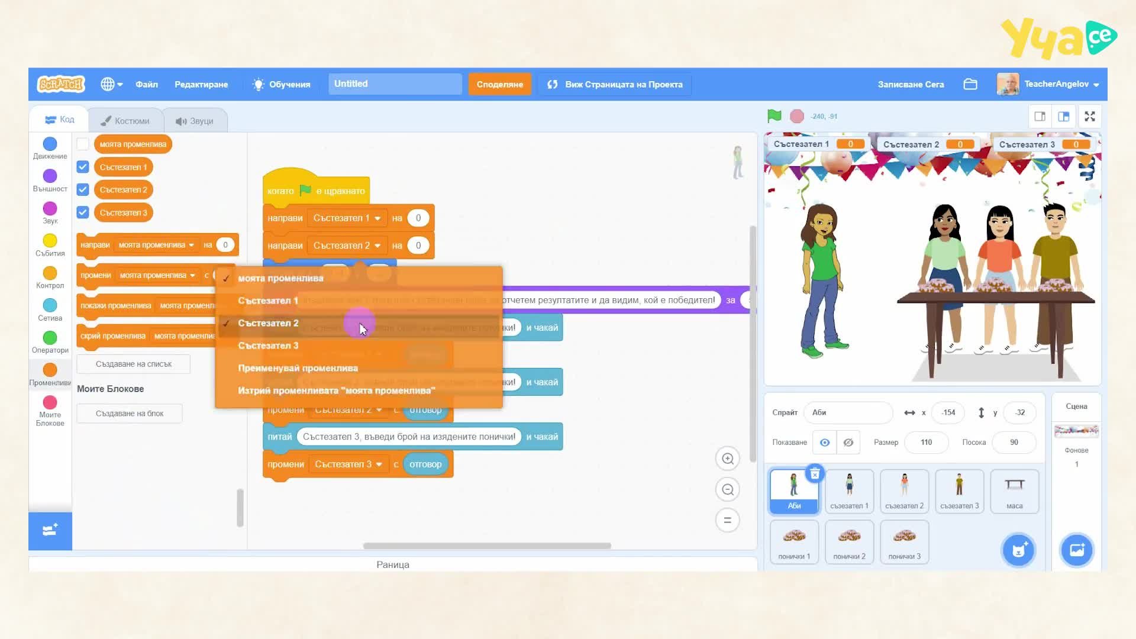Screen dimensions: 1136x639
Task: Click the sprite Размер size field
Action: 926,443
